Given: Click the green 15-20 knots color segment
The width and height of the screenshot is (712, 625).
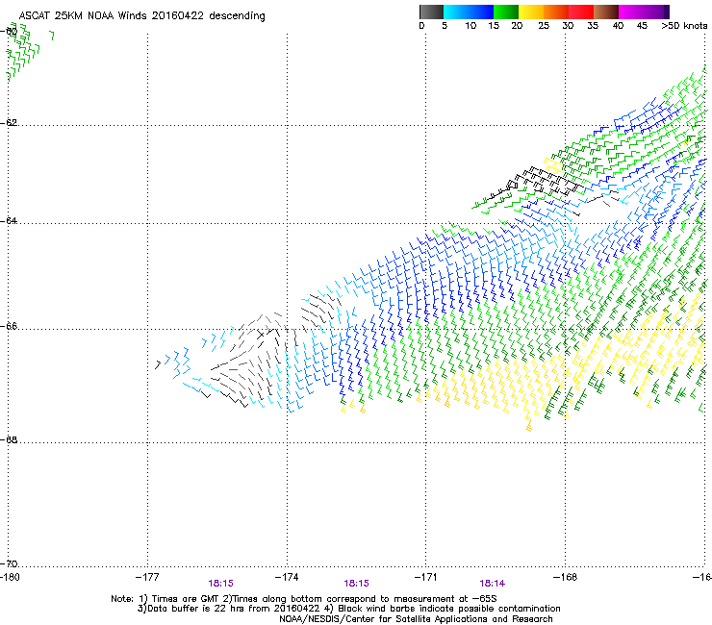Looking at the screenshot, I should [506, 12].
